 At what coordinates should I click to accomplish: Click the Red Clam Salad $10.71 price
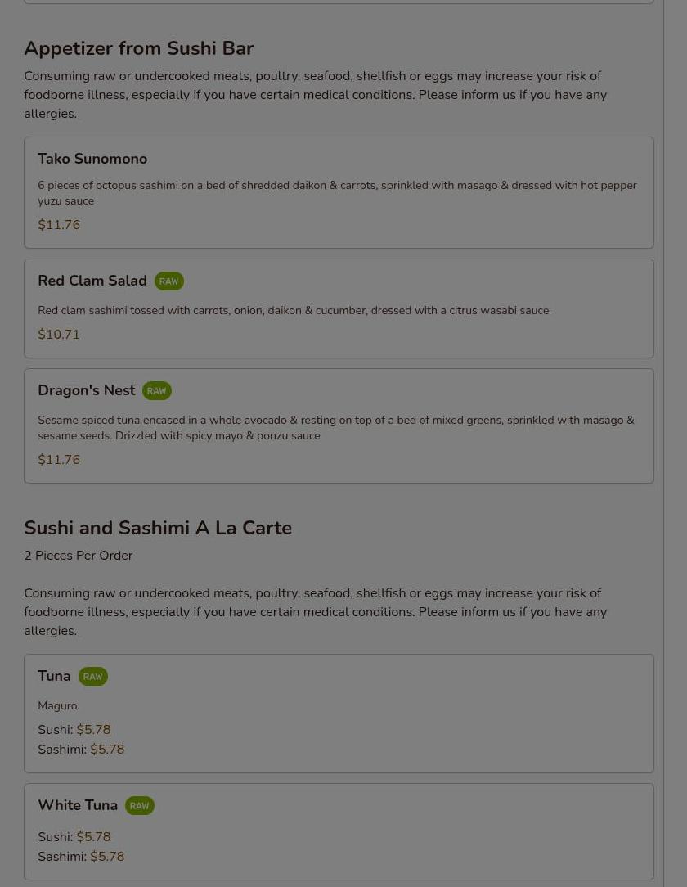[x=59, y=335]
